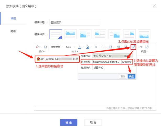Apply the background fill color bucket
The height and width of the screenshot is (131, 161).
[88, 47]
